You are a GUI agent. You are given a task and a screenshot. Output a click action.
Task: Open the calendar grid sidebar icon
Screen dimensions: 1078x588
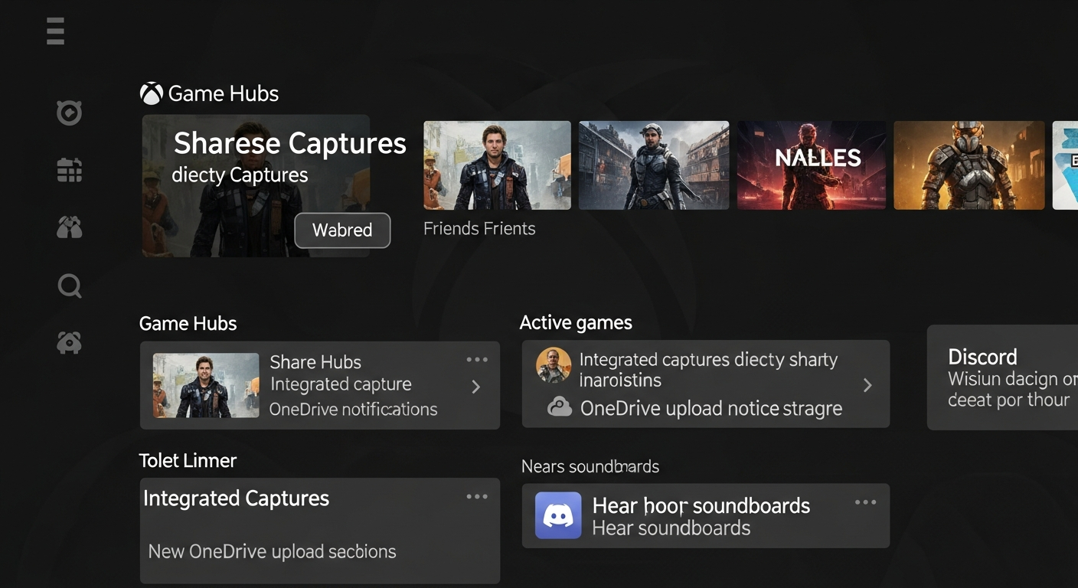point(69,170)
